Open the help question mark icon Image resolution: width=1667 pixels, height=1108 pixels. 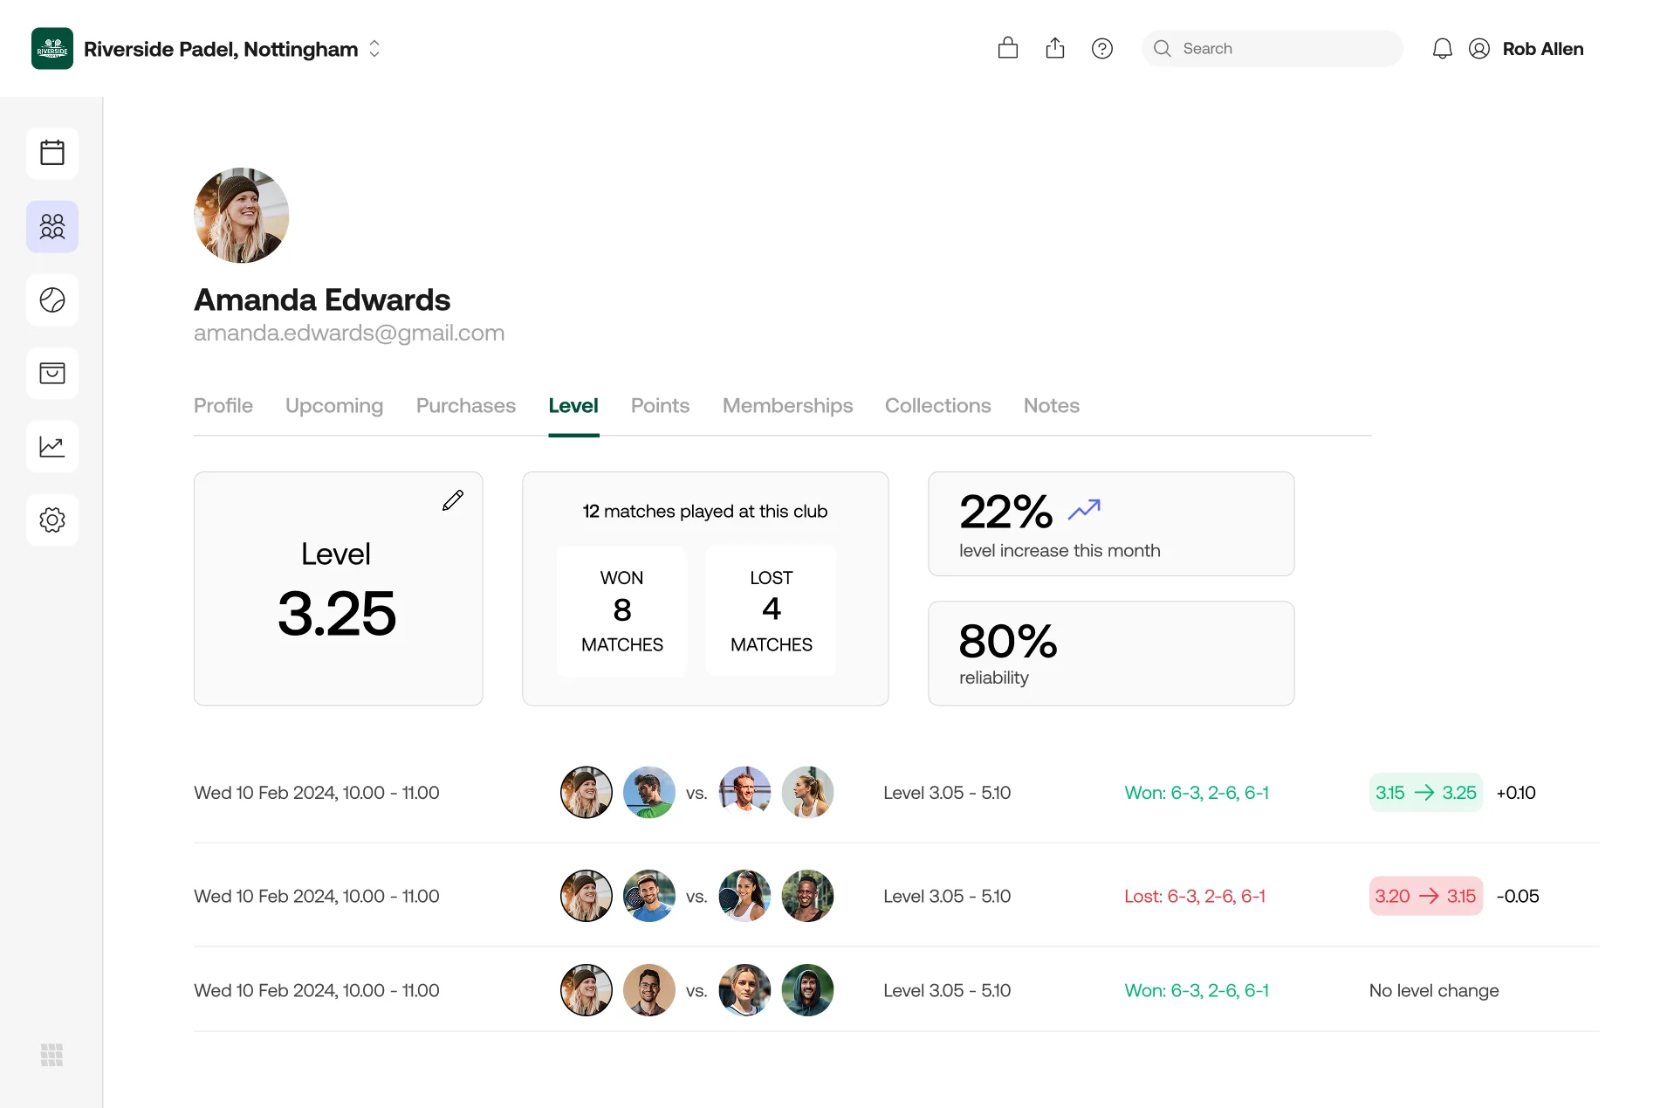1101,49
